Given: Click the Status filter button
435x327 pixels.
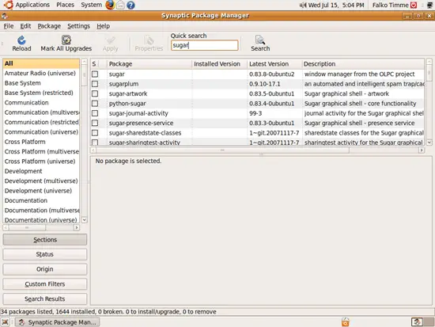Looking at the screenshot, I should point(44,254).
